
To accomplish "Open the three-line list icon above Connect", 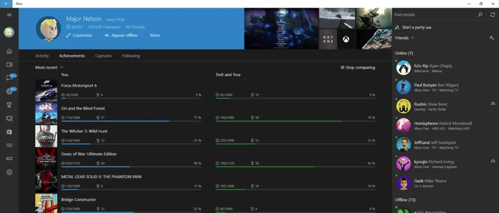I will [x=9, y=145].
